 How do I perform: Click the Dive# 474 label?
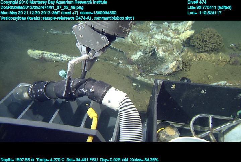point(197,2)
